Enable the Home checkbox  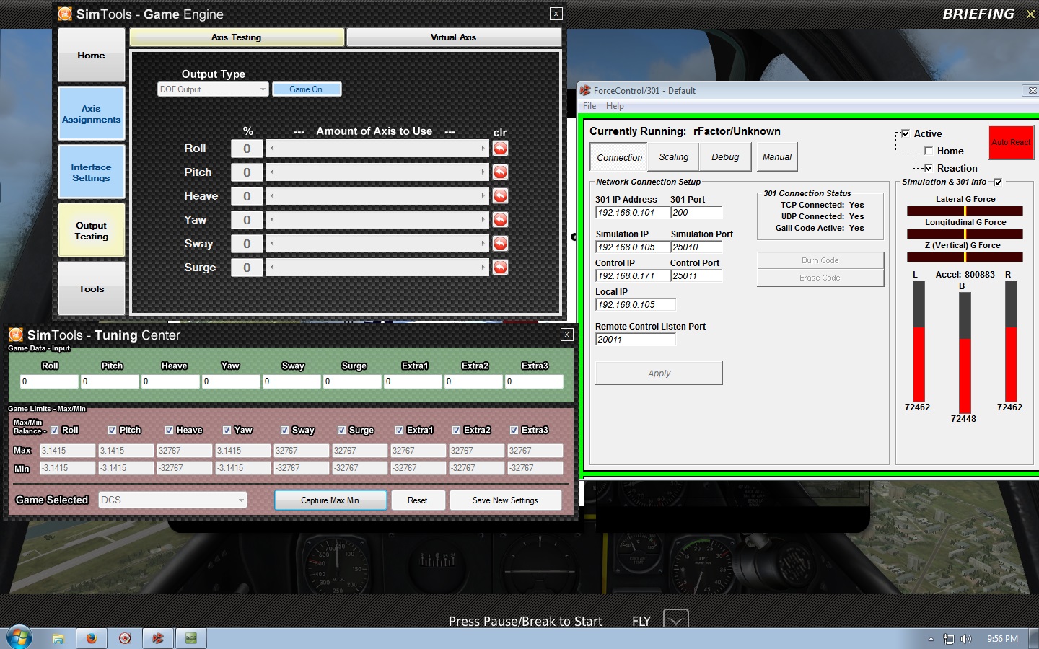click(929, 151)
